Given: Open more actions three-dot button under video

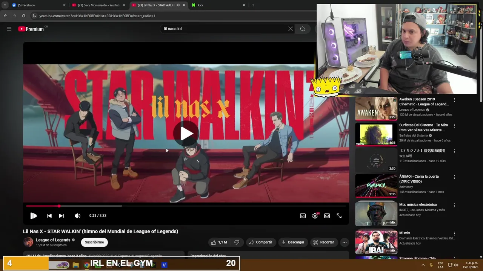Looking at the screenshot, I should click(345, 242).
